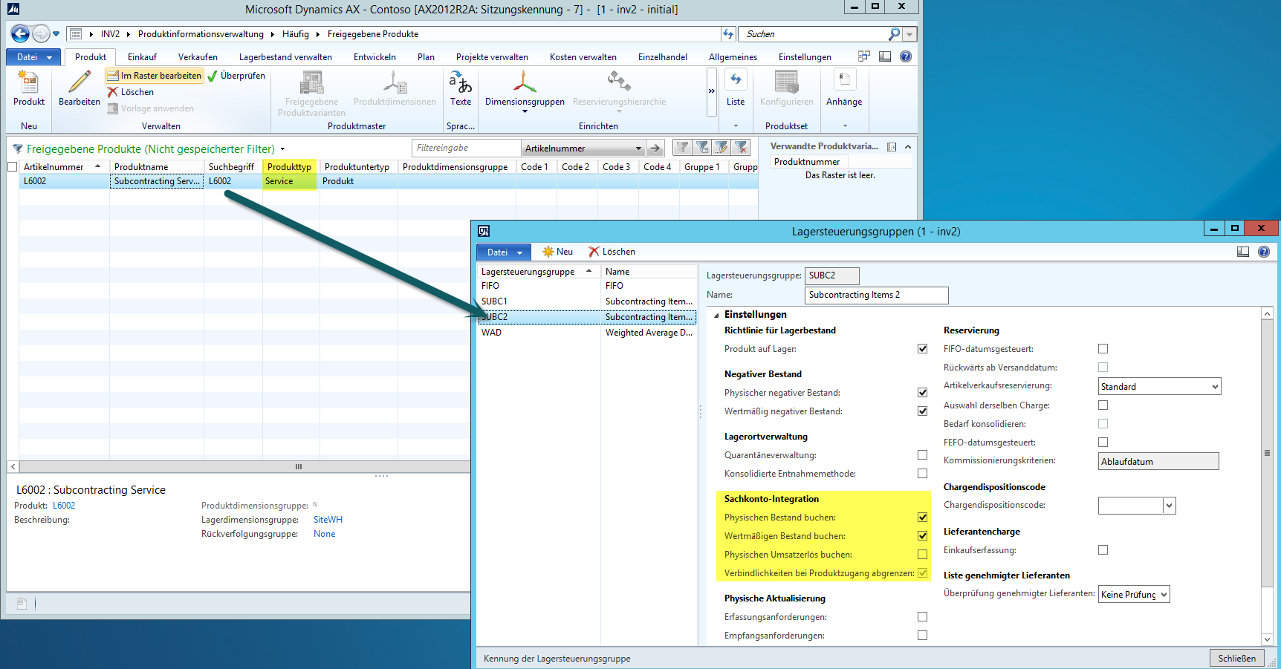Open the Lagerbestand verwalten tab
Image resolution: width=1281 pixels, height=669 pixels.
pos(285,57)
